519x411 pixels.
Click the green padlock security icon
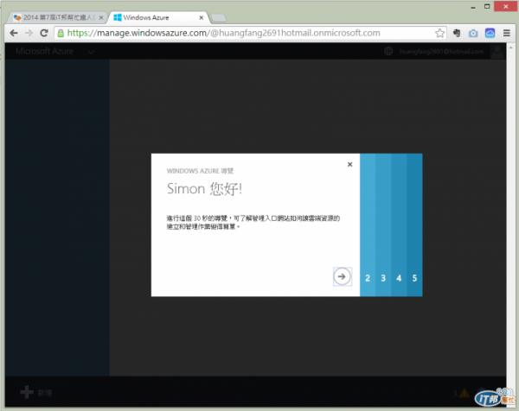[x=61, y=33]
